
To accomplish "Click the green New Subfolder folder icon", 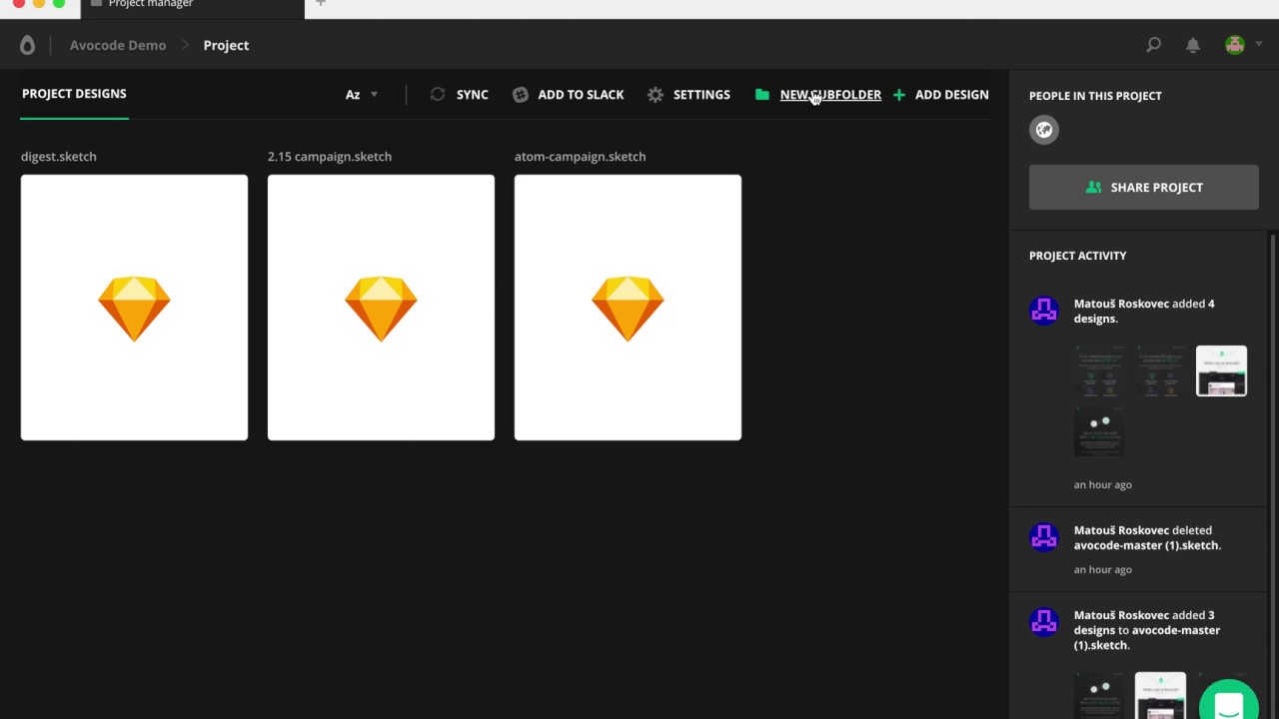I will 762,95.
